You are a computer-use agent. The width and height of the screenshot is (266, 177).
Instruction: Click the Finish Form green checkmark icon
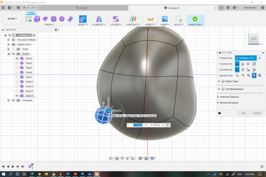pos(195,19)
